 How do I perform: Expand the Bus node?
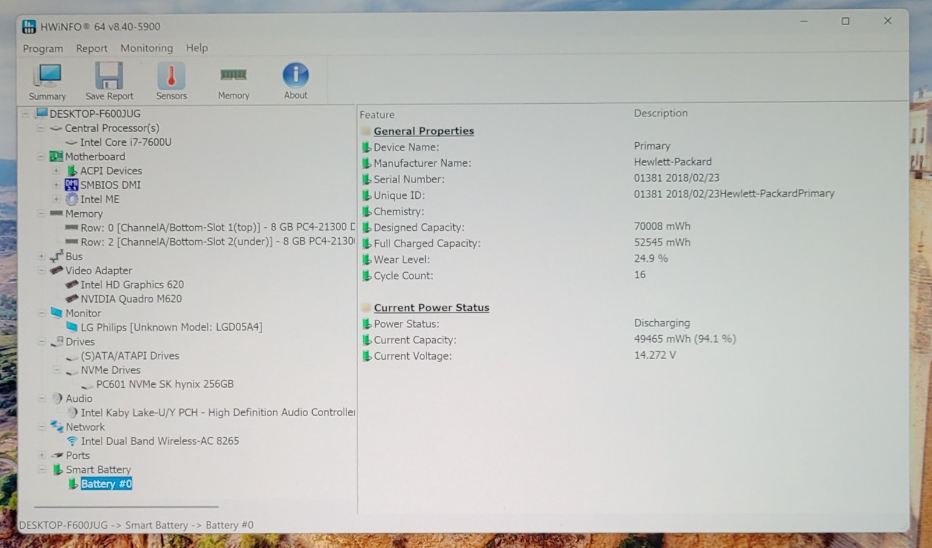(41, 256)
